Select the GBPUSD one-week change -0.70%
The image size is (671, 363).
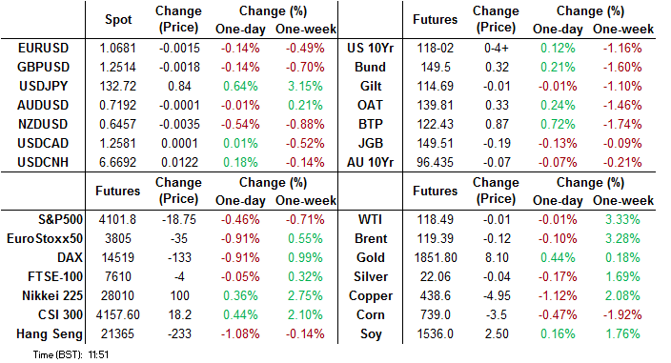pos(305,67)
